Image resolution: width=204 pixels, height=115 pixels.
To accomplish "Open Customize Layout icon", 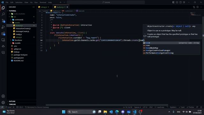I will click(184, 2).
